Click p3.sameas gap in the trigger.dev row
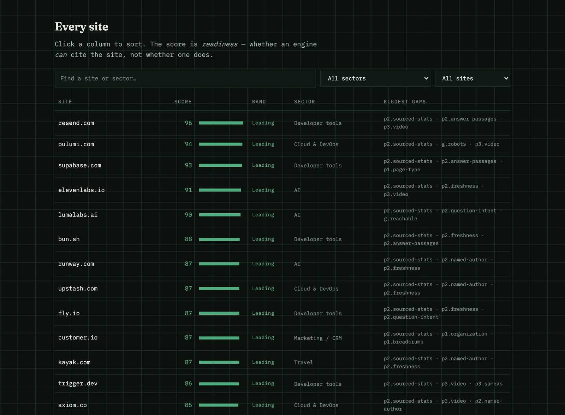This screenshot has width=565, height=415. click(x=489, y=384)
